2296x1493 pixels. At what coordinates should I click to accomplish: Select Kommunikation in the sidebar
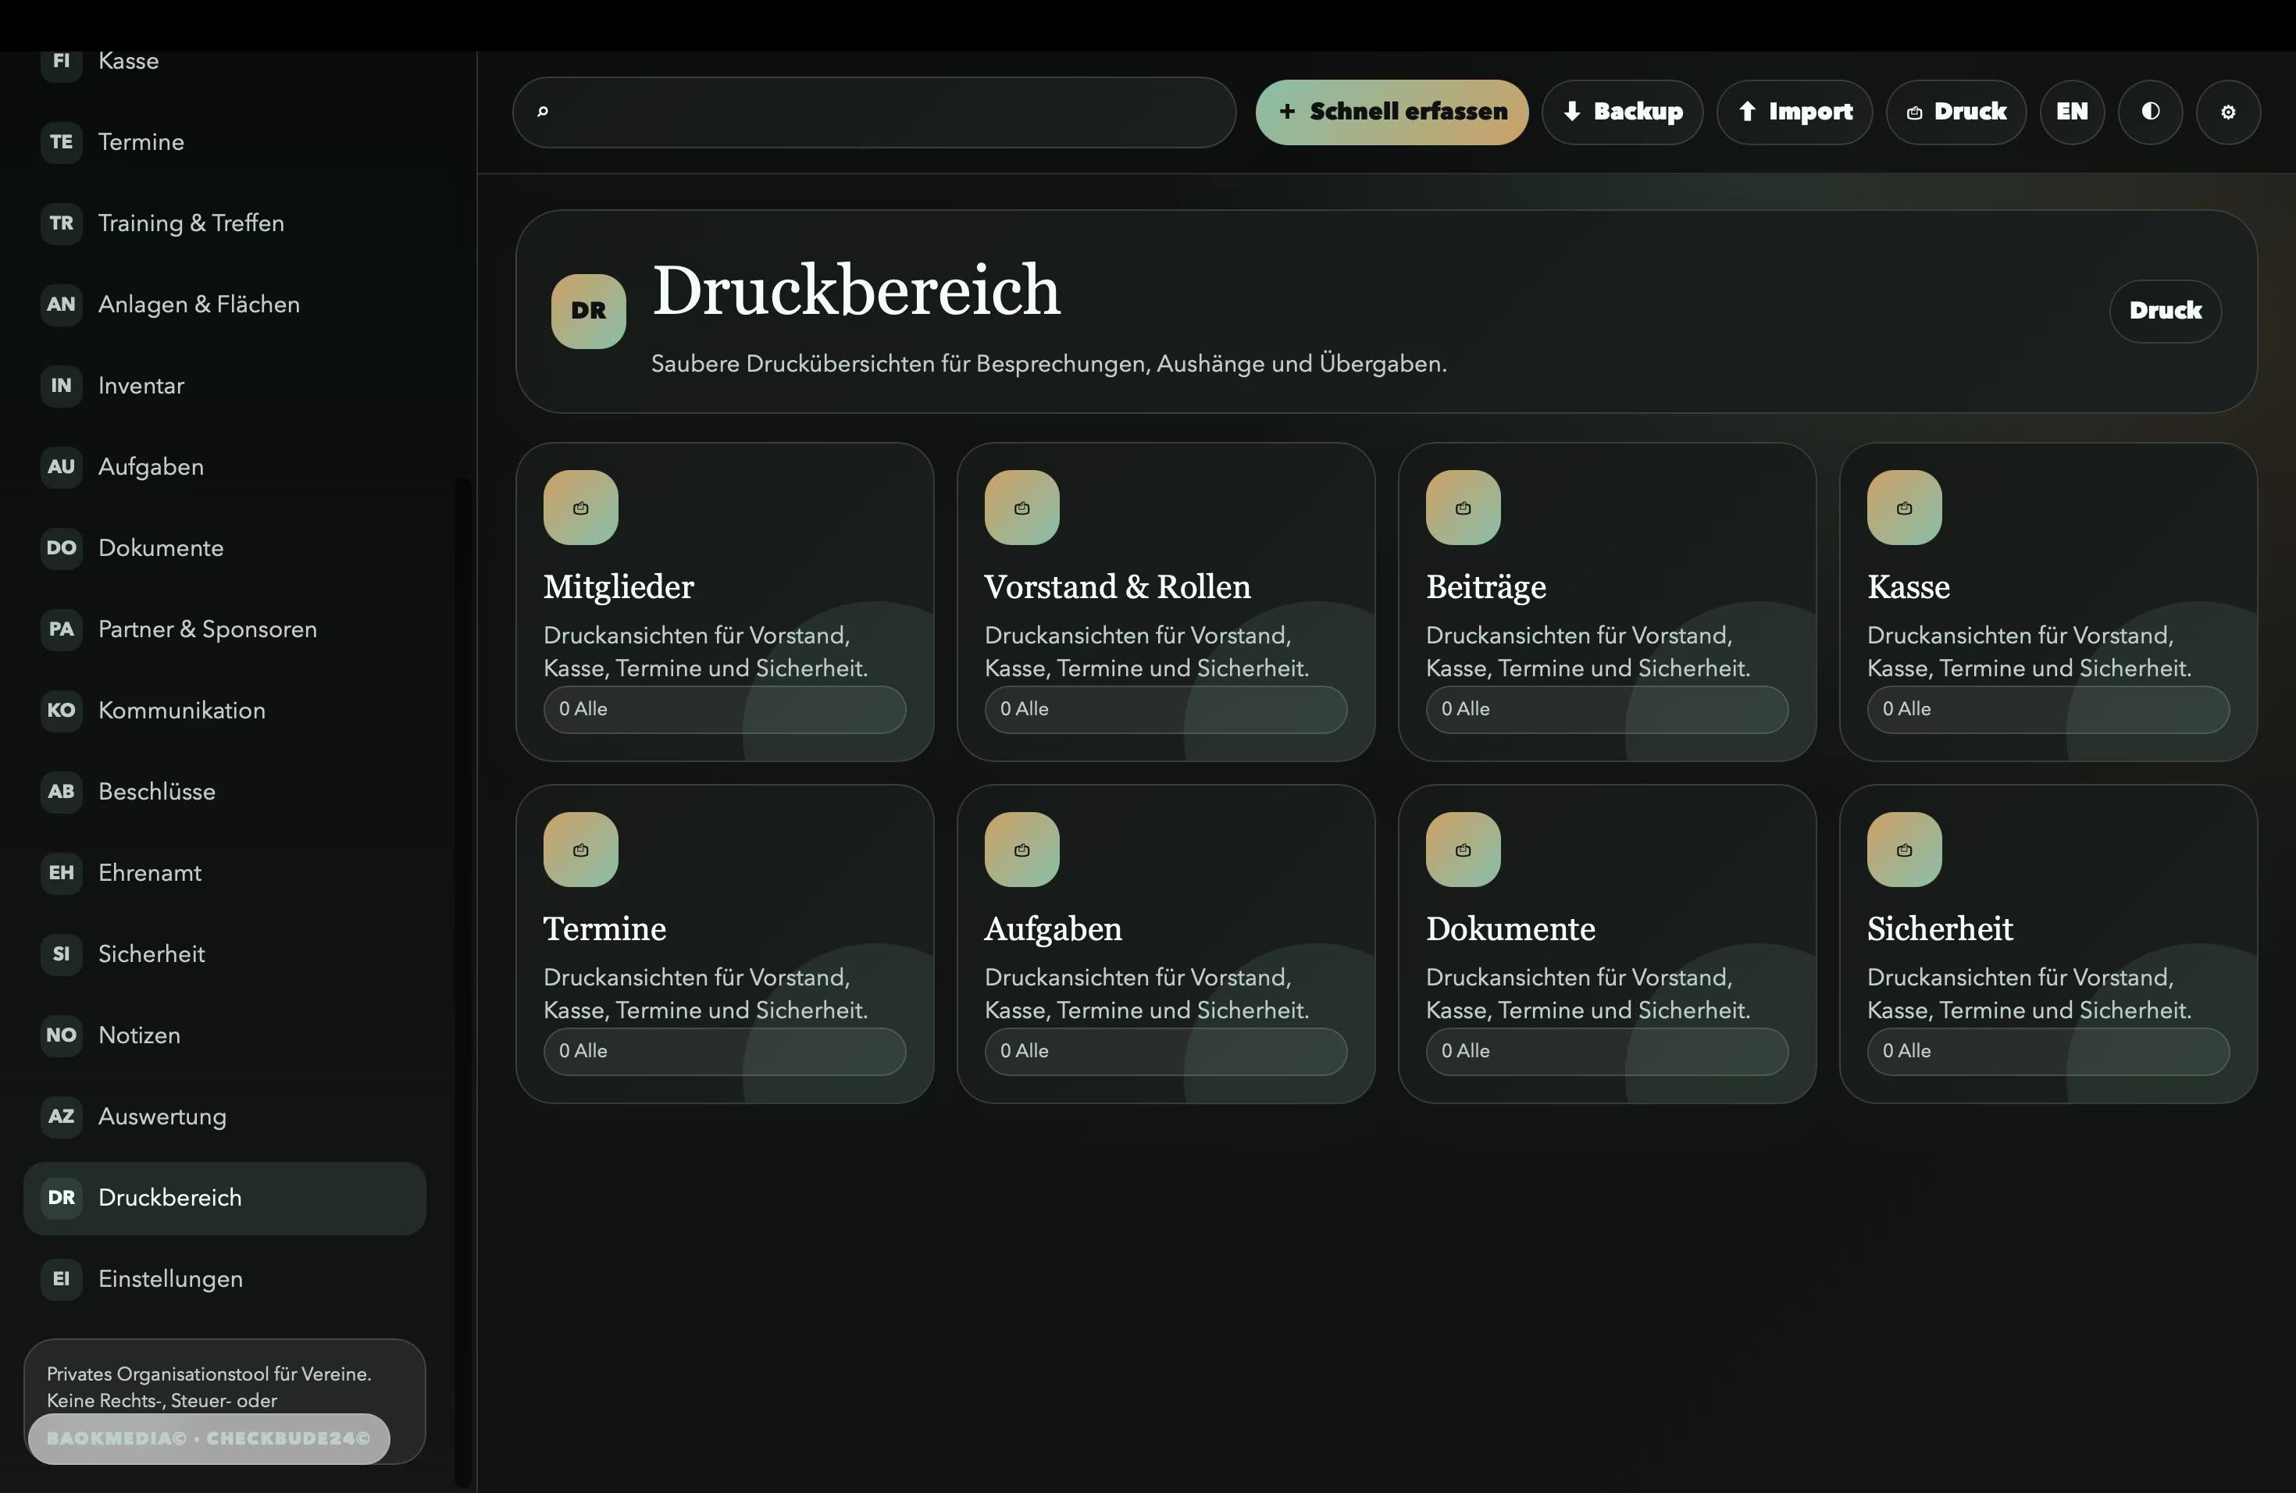click(224, 710)
